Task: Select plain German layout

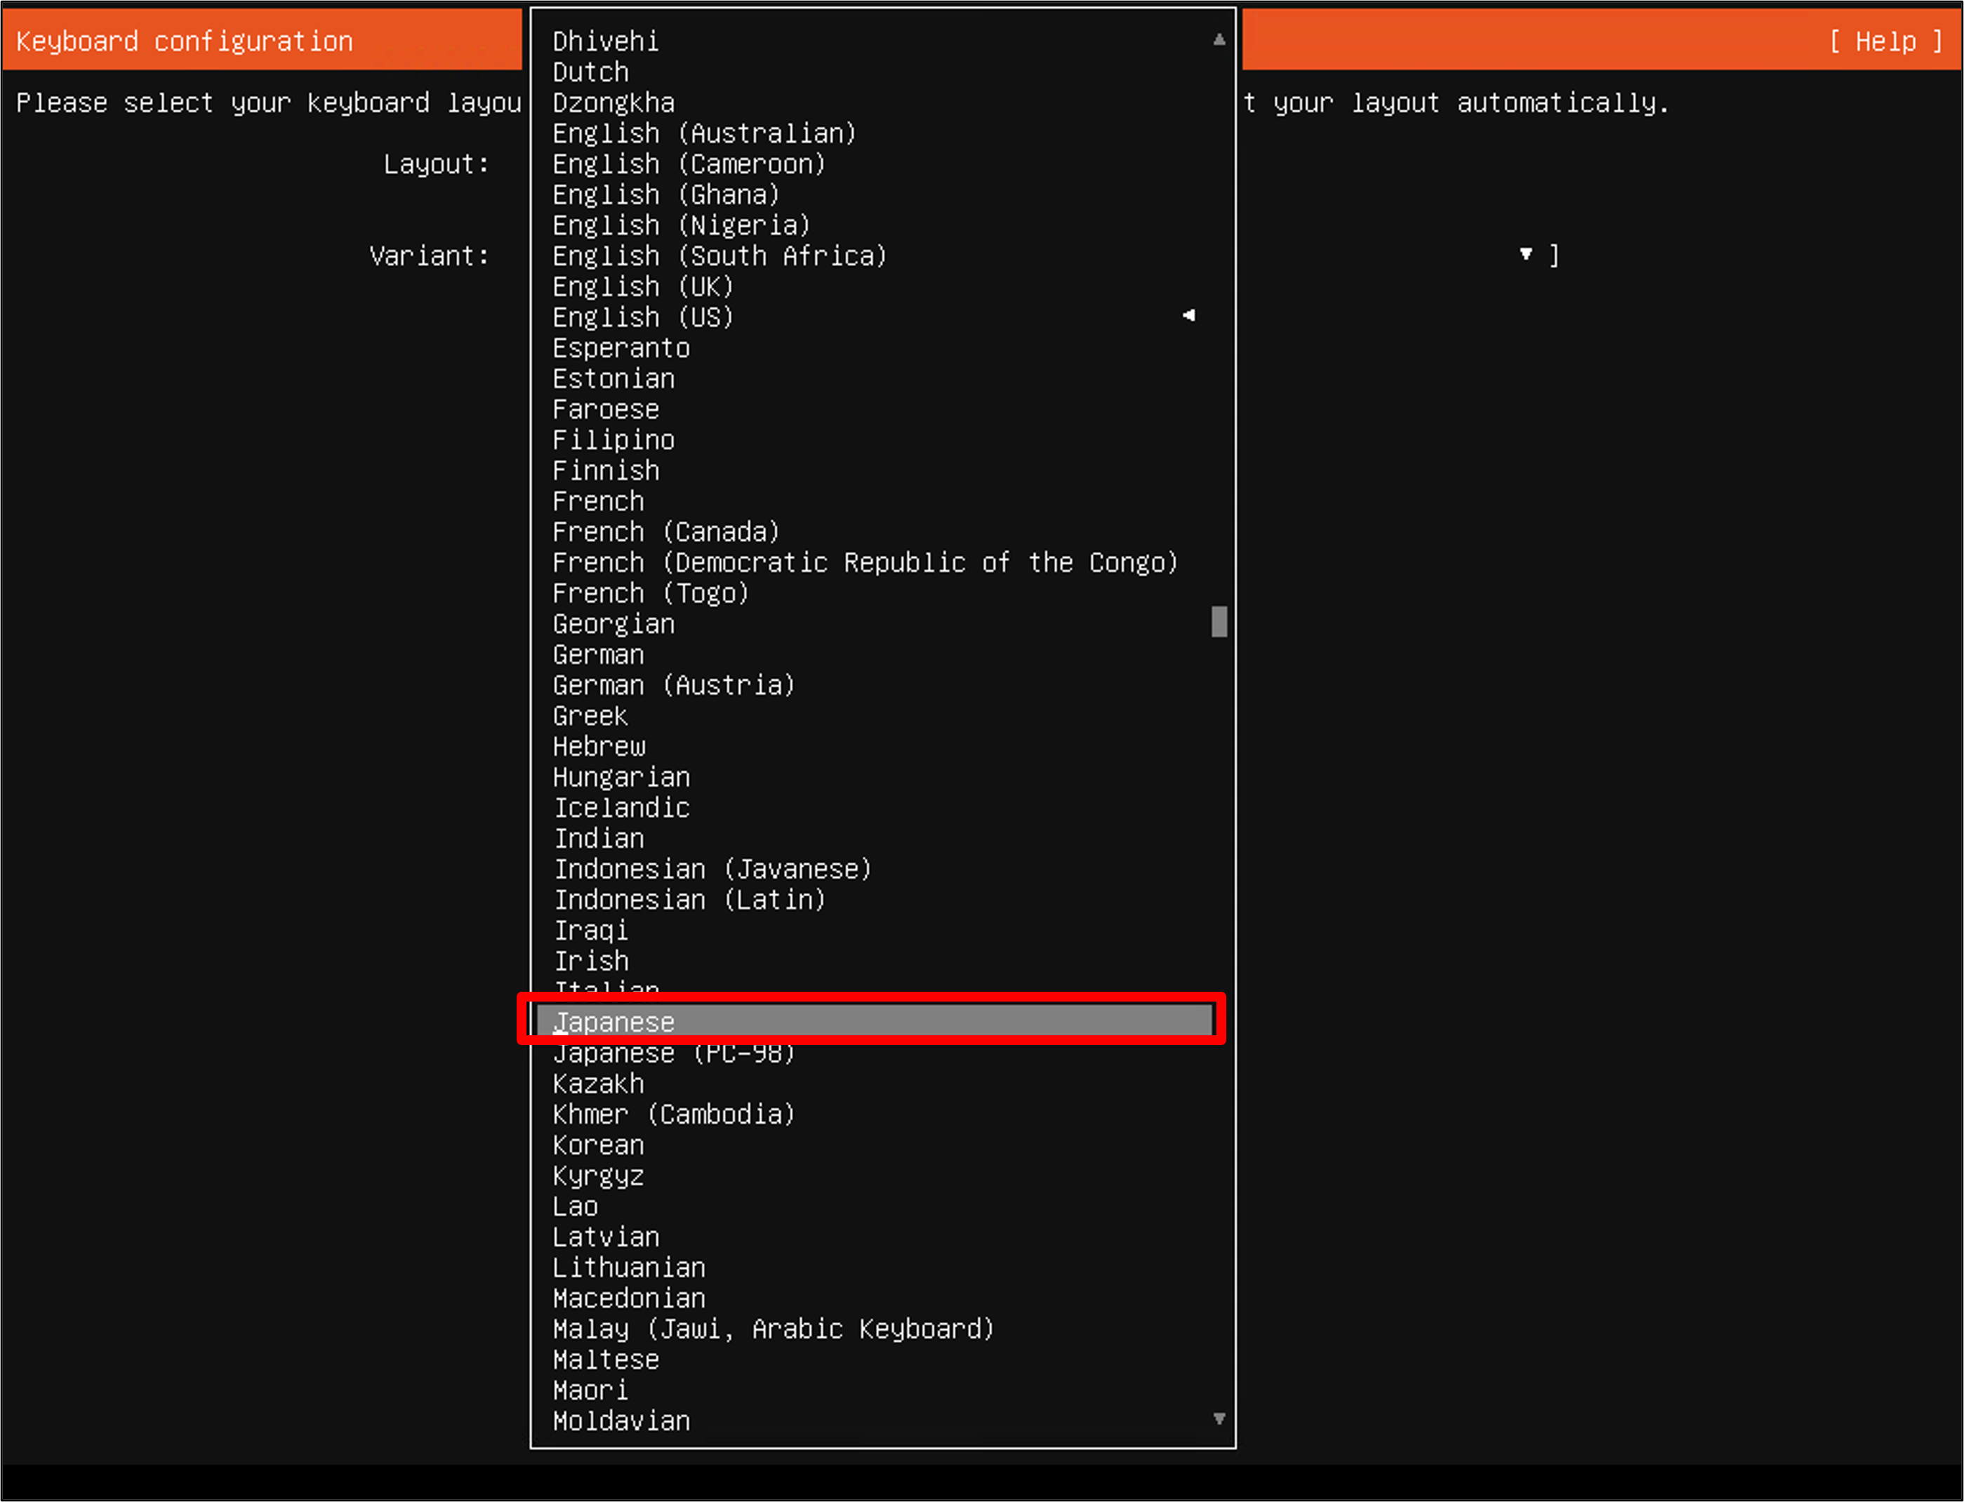Action: tap(598, 654)
